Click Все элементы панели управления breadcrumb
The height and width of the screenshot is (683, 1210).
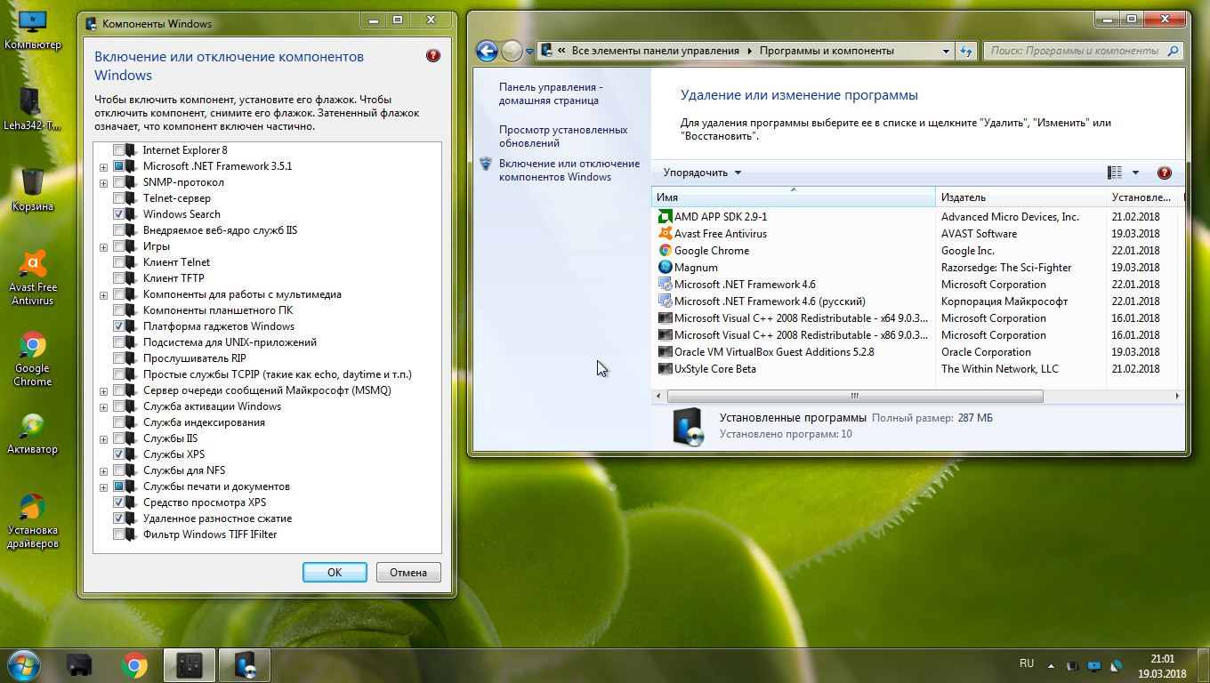click(x=656, y=51)
